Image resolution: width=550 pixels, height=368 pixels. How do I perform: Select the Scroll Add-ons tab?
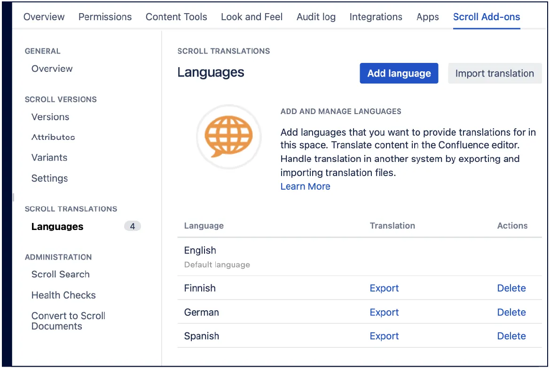[487, 17]
